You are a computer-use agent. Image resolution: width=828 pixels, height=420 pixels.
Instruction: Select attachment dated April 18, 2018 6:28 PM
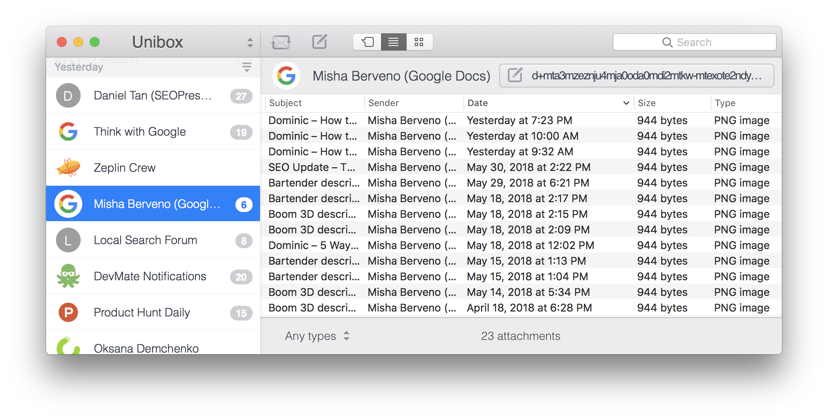click(x=521, y=308)
